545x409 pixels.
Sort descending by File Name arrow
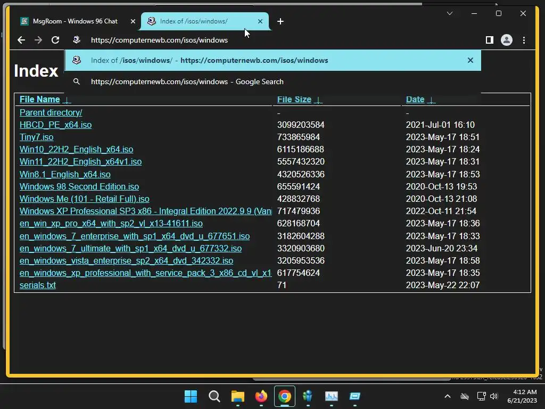click(x=67, y=100)
